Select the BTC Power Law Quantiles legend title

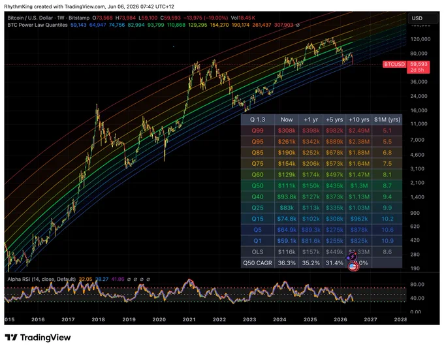(37, 25)
